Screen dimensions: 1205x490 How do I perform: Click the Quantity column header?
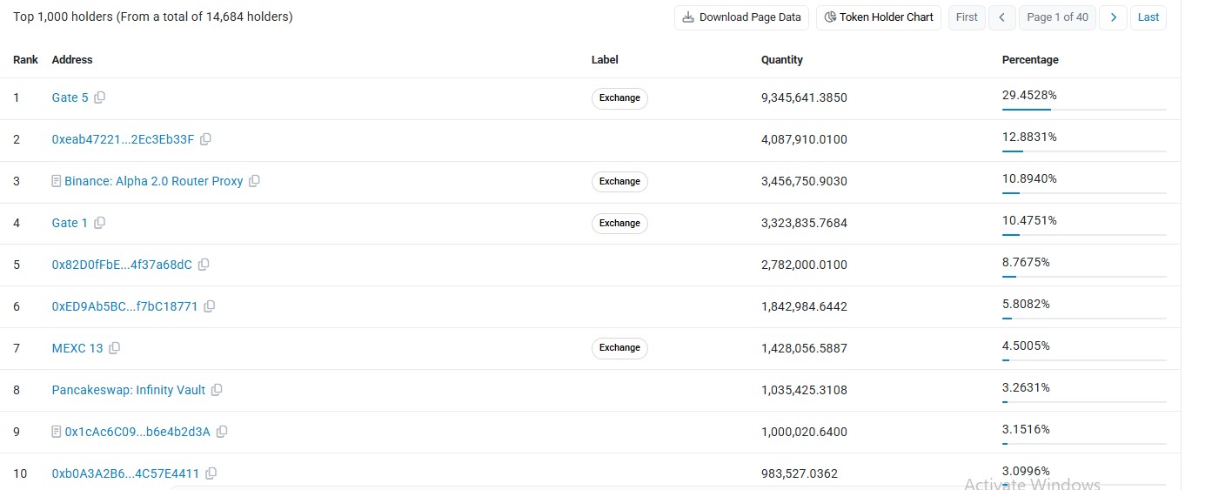(782, 60)
